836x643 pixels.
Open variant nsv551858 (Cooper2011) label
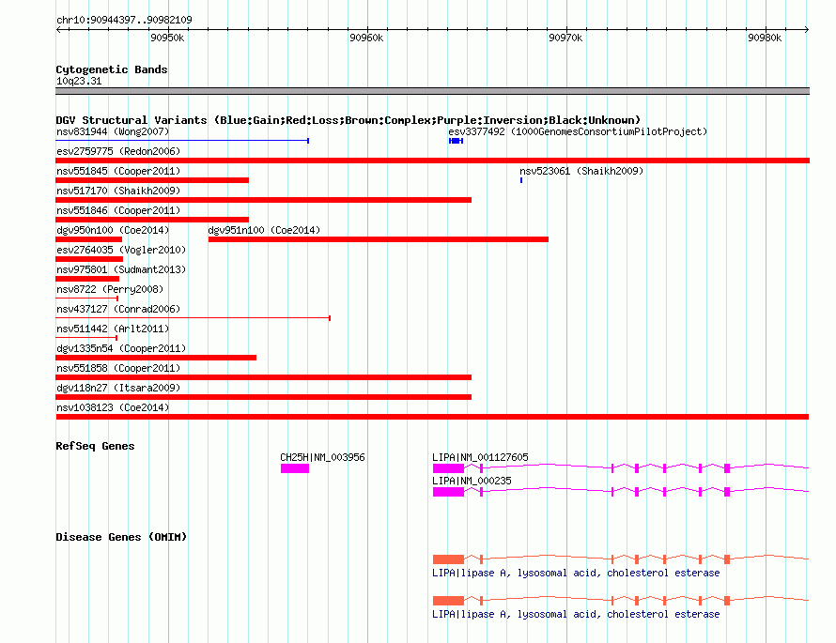118,368
